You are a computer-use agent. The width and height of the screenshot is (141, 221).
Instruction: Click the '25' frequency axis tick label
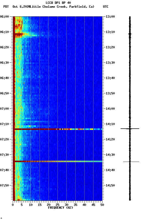tap(57, 205)
